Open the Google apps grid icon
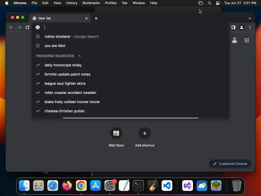261x196 pixels. click(247, 40)
